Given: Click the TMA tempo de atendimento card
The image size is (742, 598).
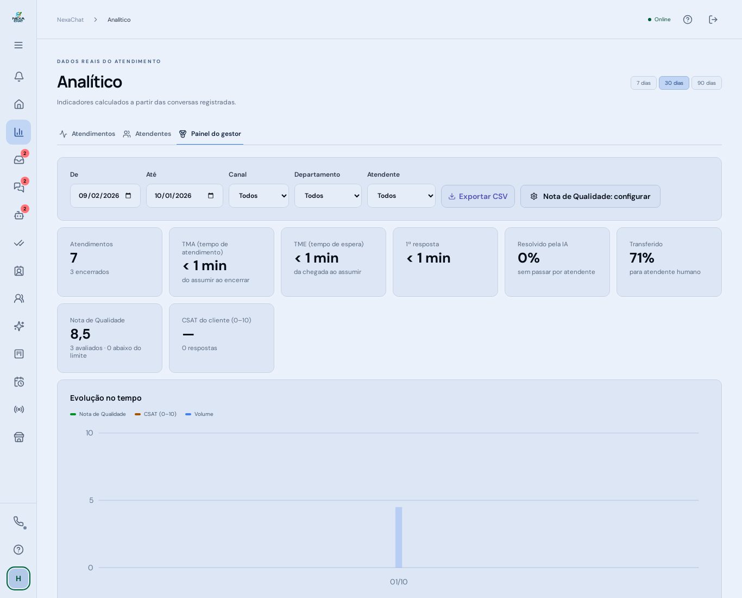Looking at the screenshot, I should (x=222, y=262).
